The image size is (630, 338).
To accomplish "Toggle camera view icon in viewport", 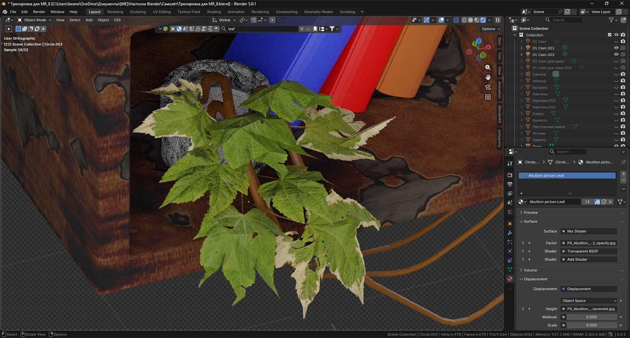I will click(488, 87).
